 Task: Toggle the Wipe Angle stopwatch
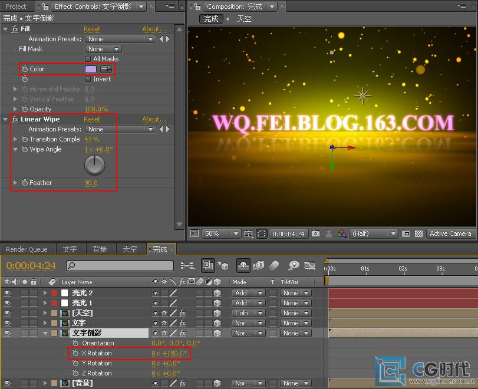click(25, 149)
